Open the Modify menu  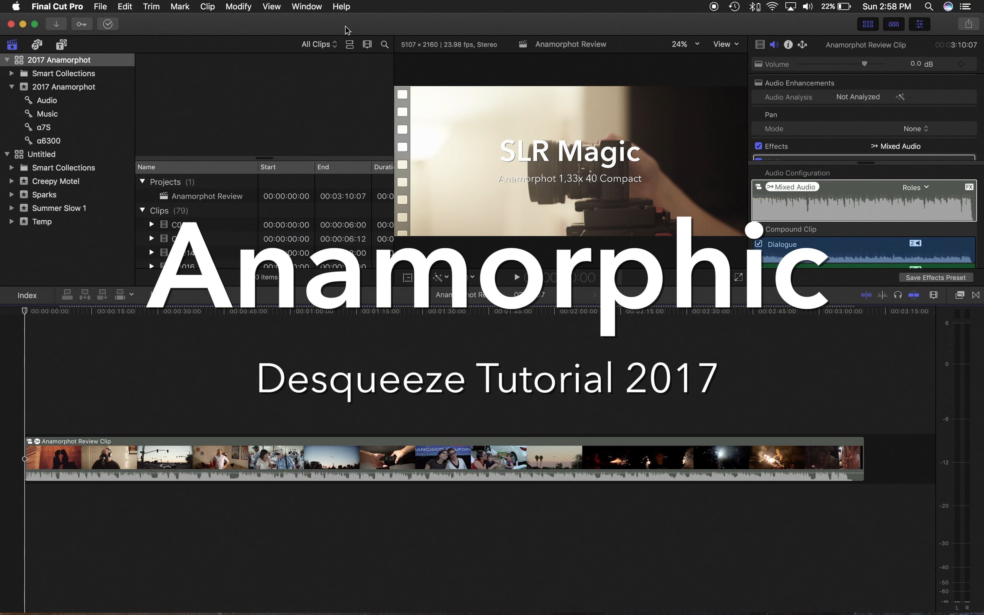coord(239,6)
